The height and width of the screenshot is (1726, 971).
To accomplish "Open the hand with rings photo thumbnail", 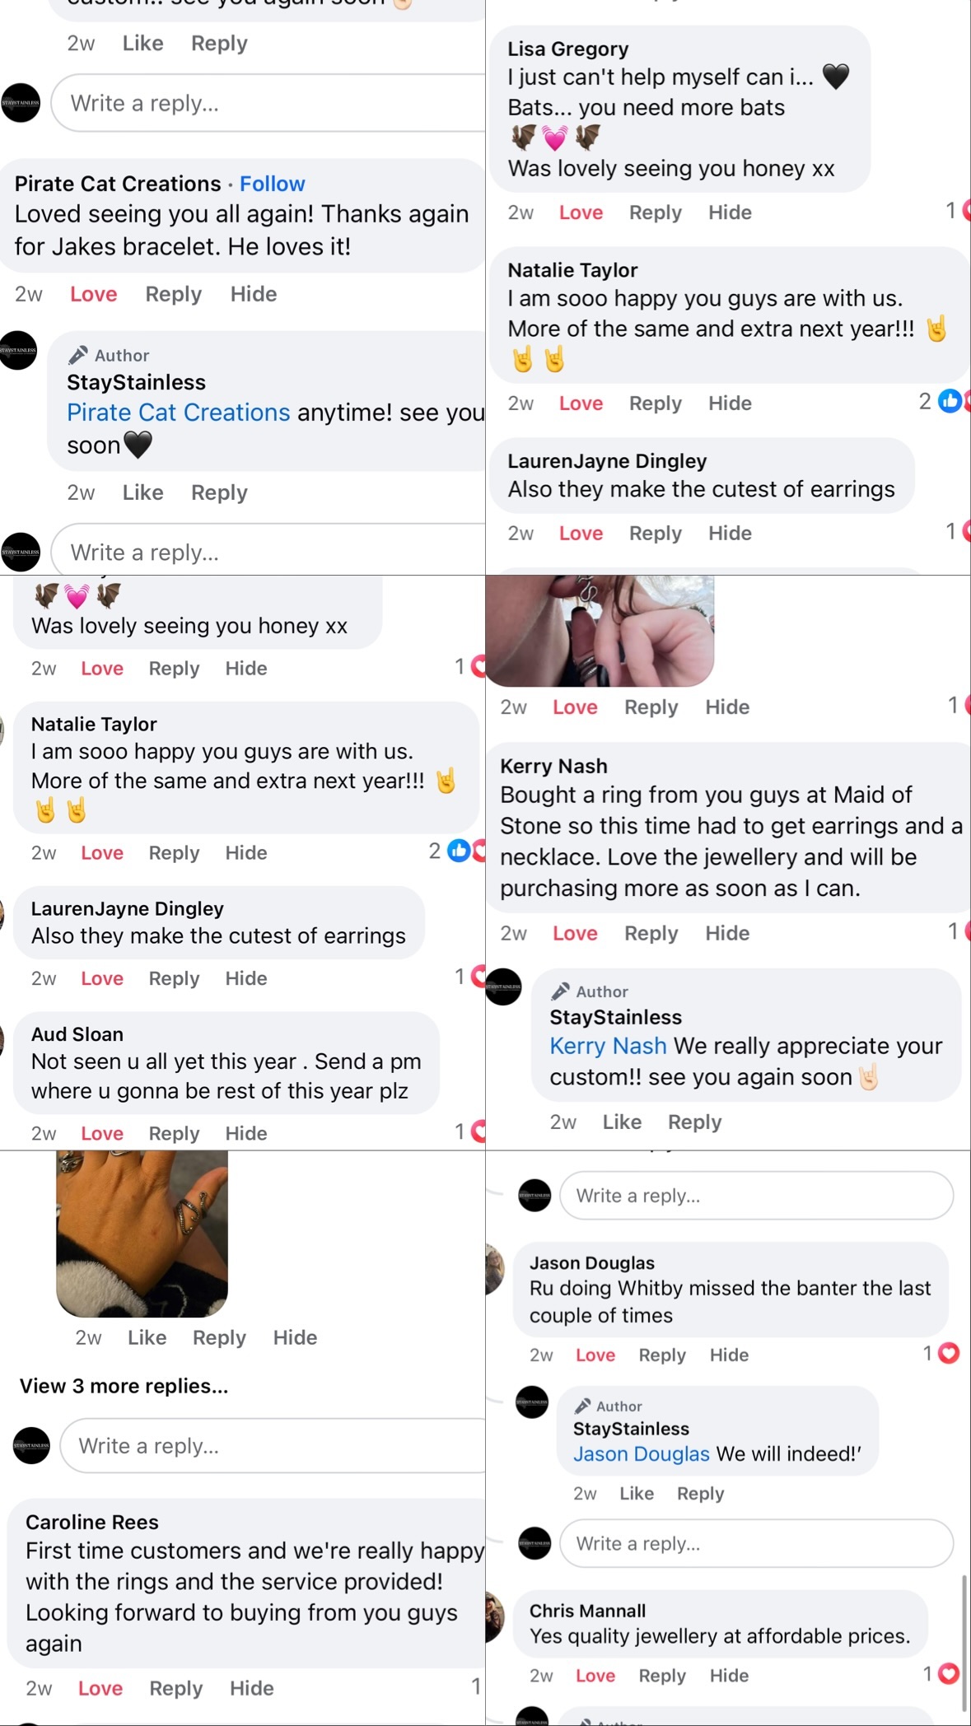I will tap(142, 1234).
